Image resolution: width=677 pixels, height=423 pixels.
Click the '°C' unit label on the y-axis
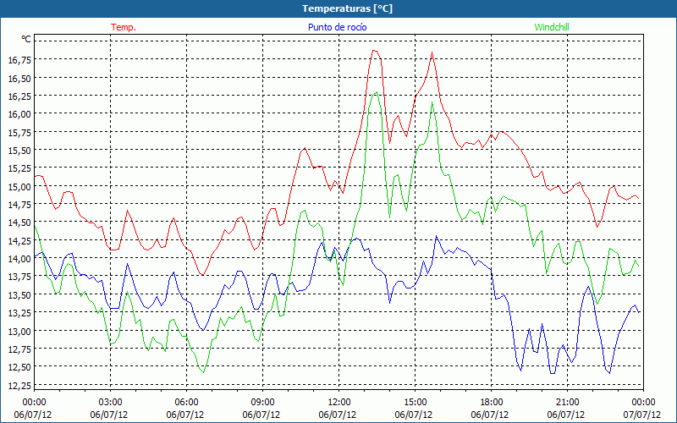tap(26, 39)
